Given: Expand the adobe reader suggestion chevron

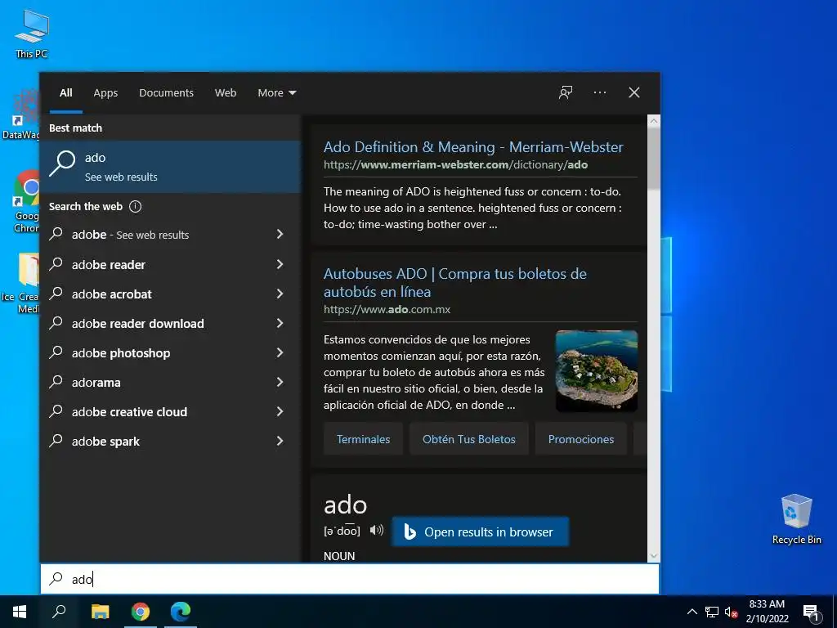Looking at the screenshot, I should point(280,264).
